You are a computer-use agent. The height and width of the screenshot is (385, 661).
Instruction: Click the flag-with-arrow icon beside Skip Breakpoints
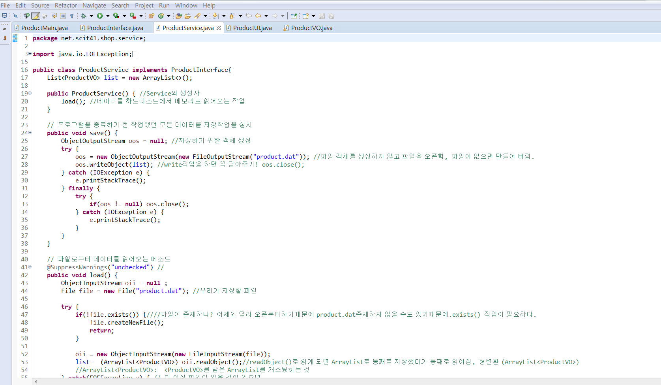26,16
